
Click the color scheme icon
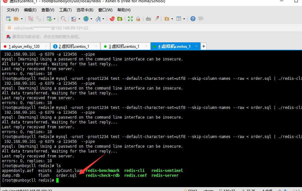(74, 19)
